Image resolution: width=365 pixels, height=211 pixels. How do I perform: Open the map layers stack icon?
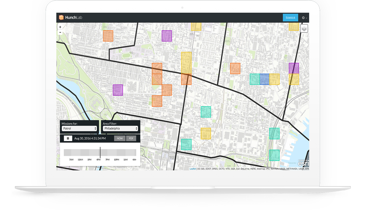[303, 28]
